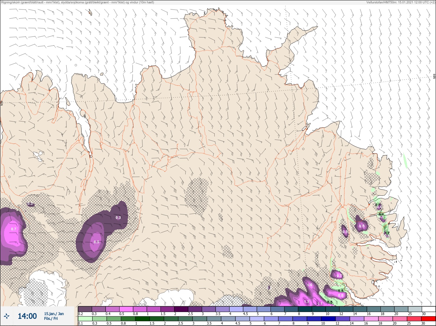
Task: Select the white 30 swatch in upper legend
Action: click(429, 309)
